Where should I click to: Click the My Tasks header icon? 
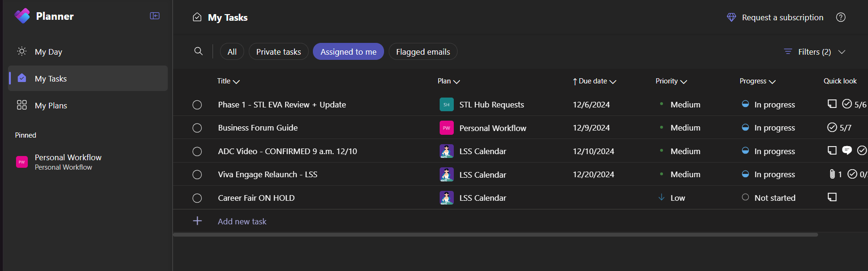click(x=197, y=17)
